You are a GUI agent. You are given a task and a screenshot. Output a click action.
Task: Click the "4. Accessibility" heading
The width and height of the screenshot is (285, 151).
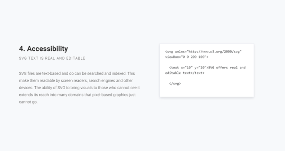(43, 49)
